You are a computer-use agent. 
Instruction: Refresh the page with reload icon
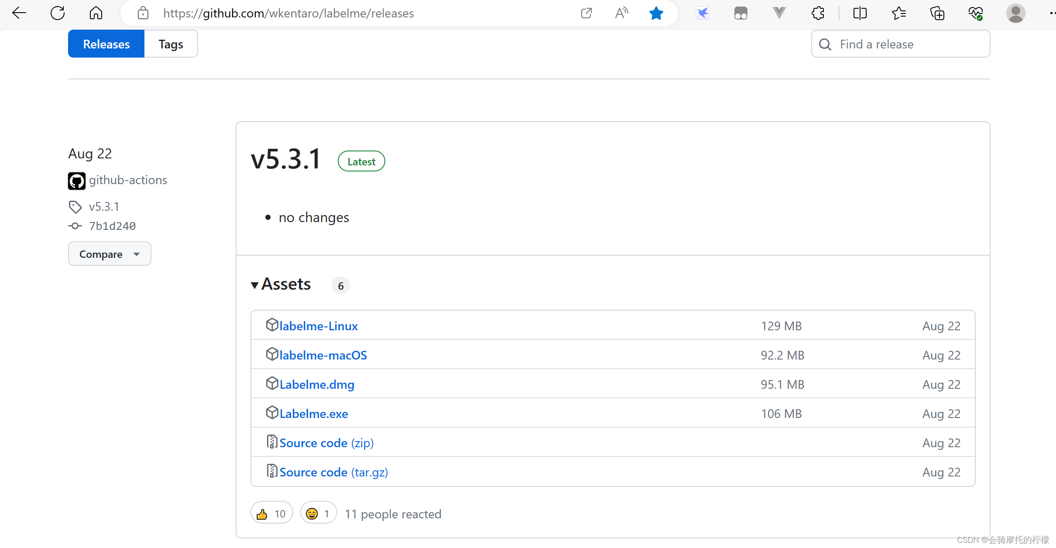pyautogui.click(x=58, y=13)
